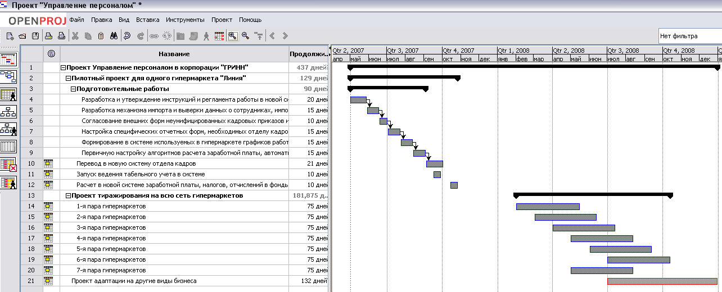Select the '4-я пара гипермаркетов' task
This screenshot has height=292, width=722.
point(111,239)
